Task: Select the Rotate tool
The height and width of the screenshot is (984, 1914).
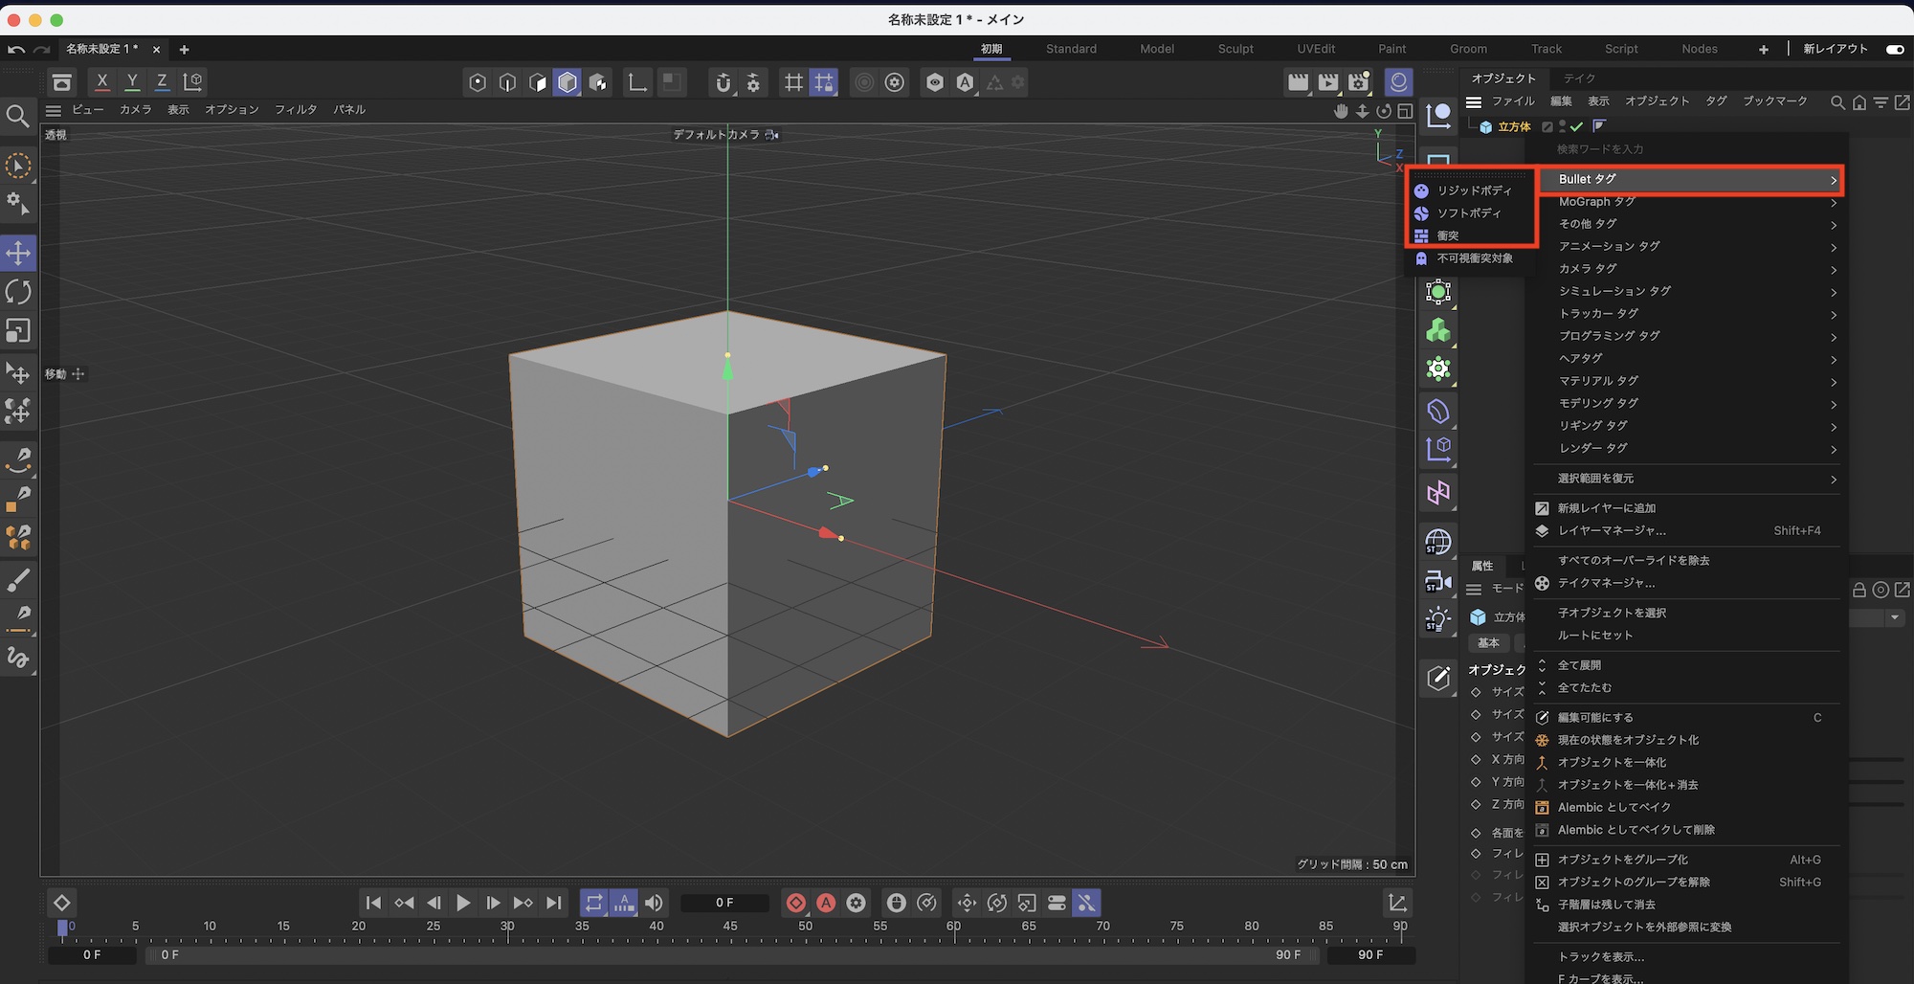Action: (x=19, y=292)
